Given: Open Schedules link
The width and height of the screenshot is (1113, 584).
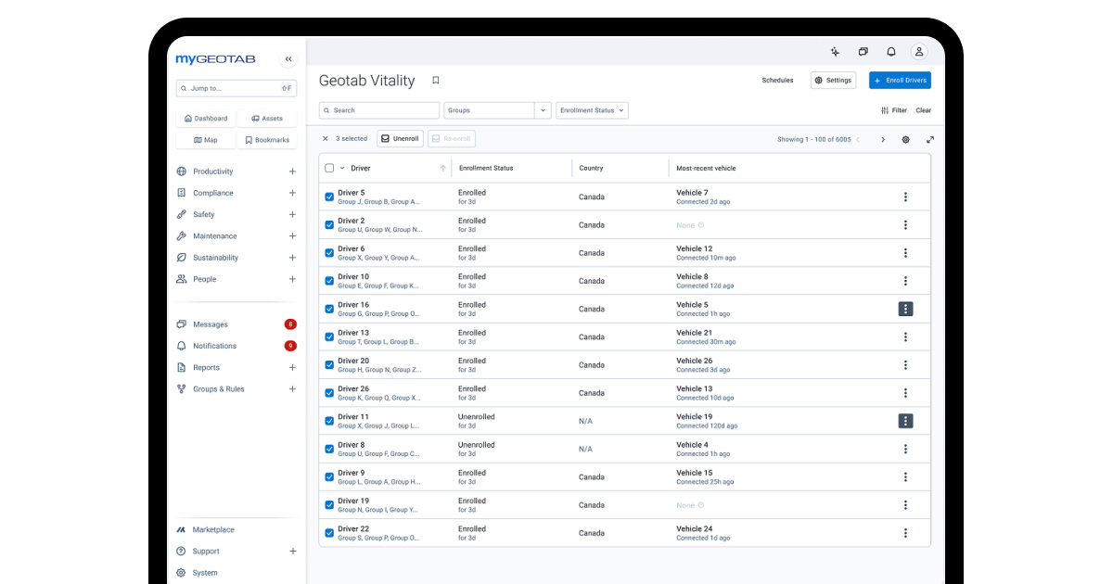Looking at the screenshot, I should 777,81.
